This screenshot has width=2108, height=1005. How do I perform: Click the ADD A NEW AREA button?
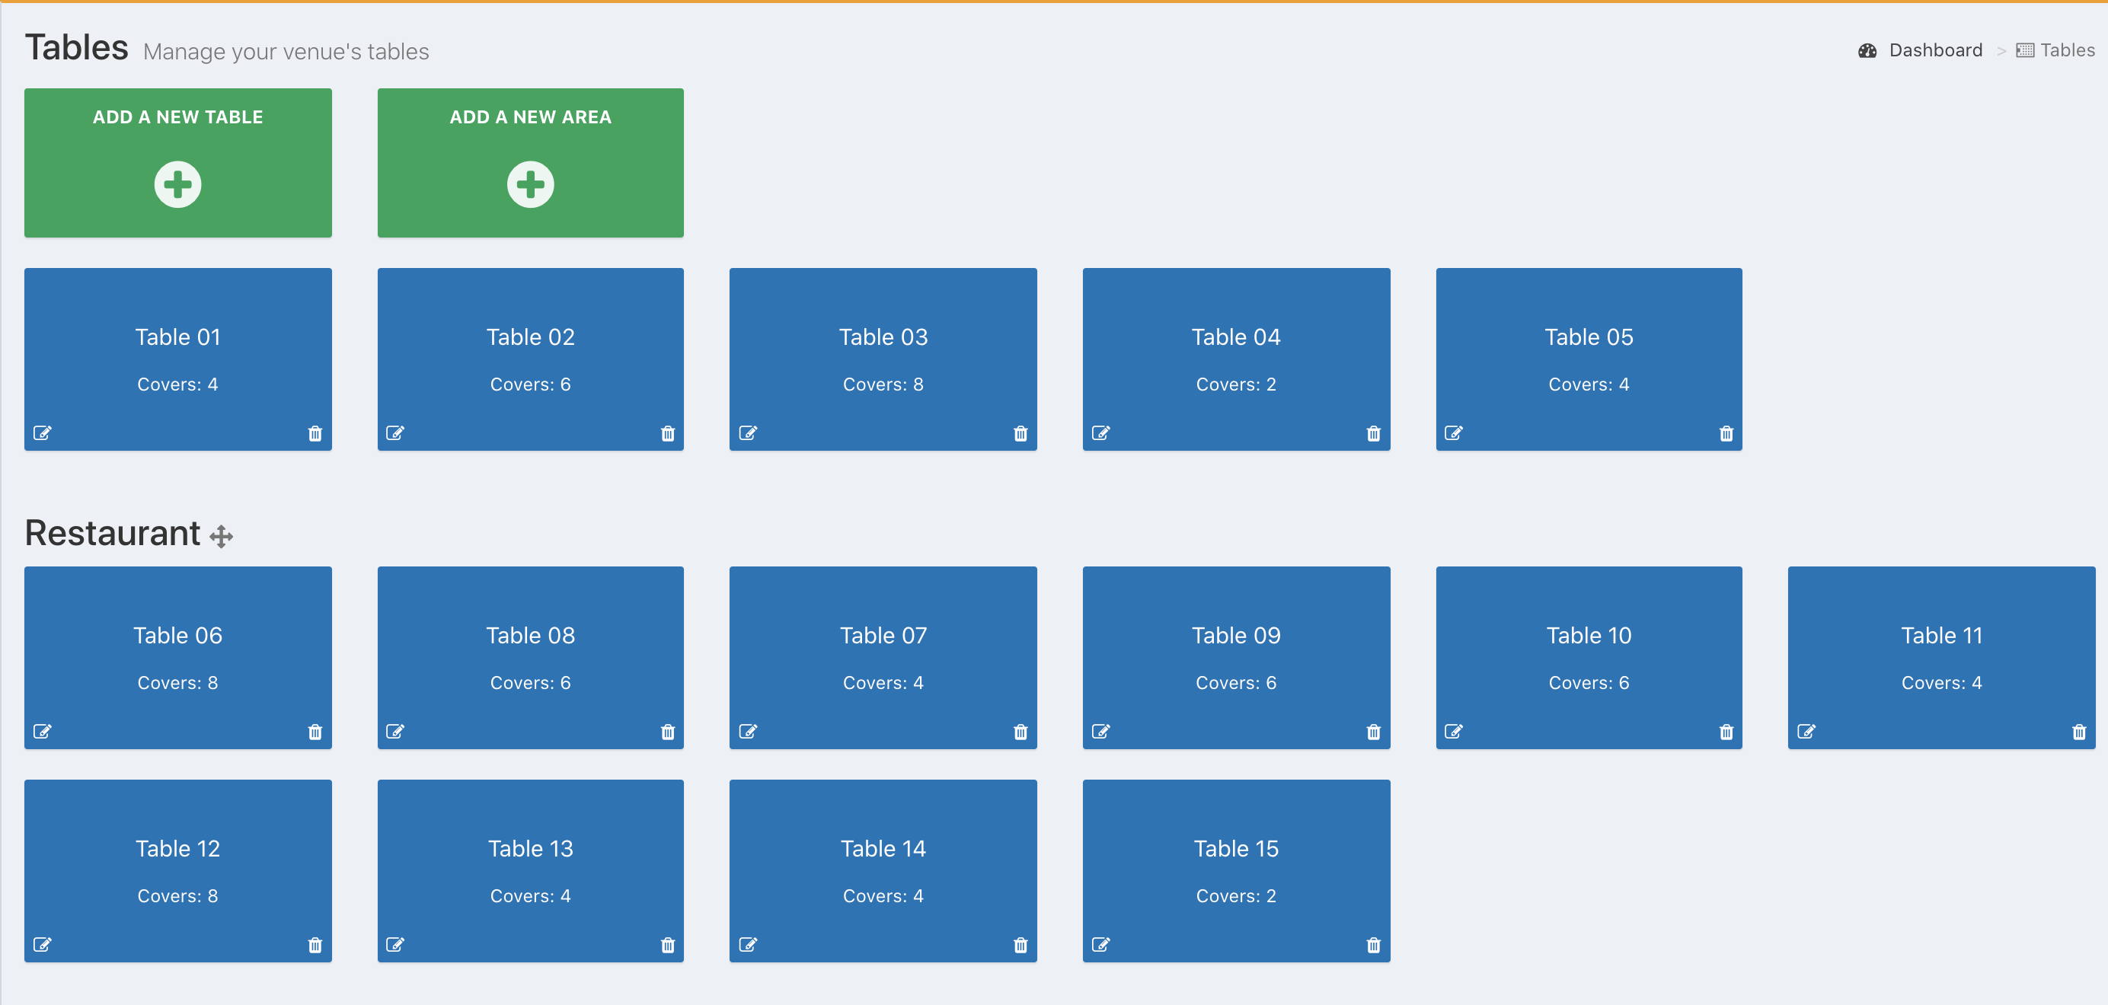530,163
